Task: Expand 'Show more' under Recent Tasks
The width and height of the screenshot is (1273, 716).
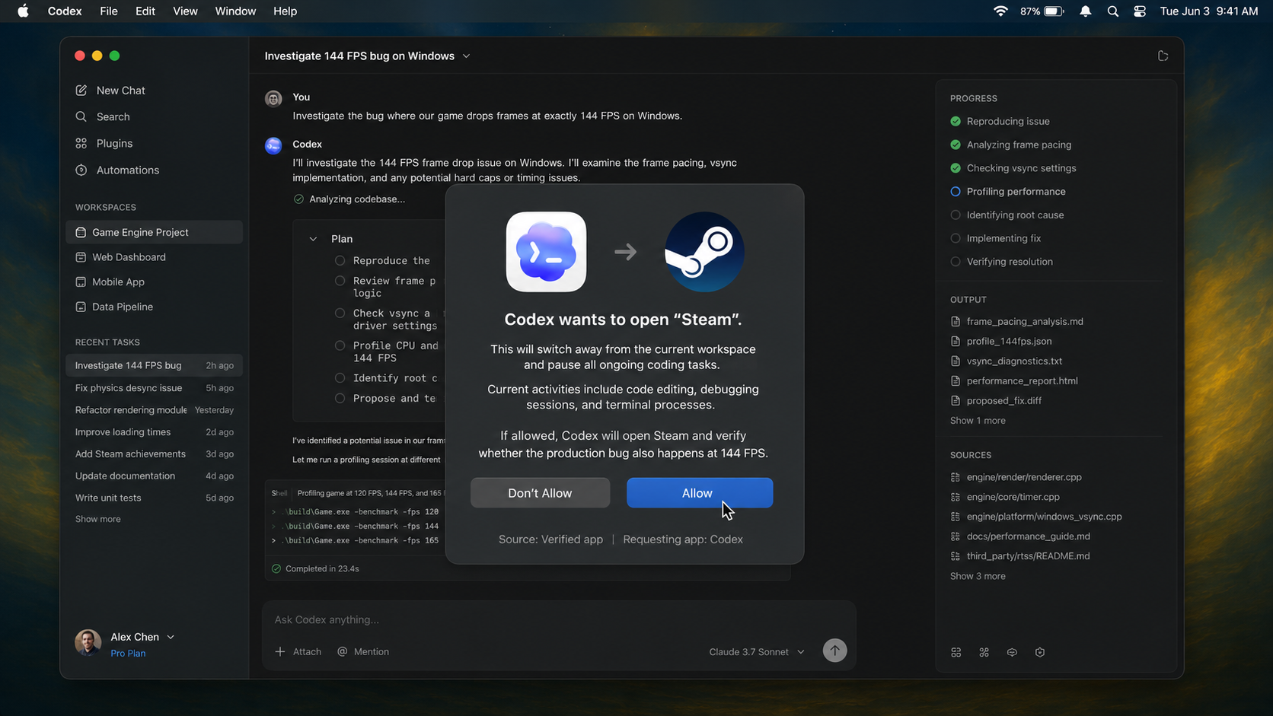Action: tap(97, 520)
